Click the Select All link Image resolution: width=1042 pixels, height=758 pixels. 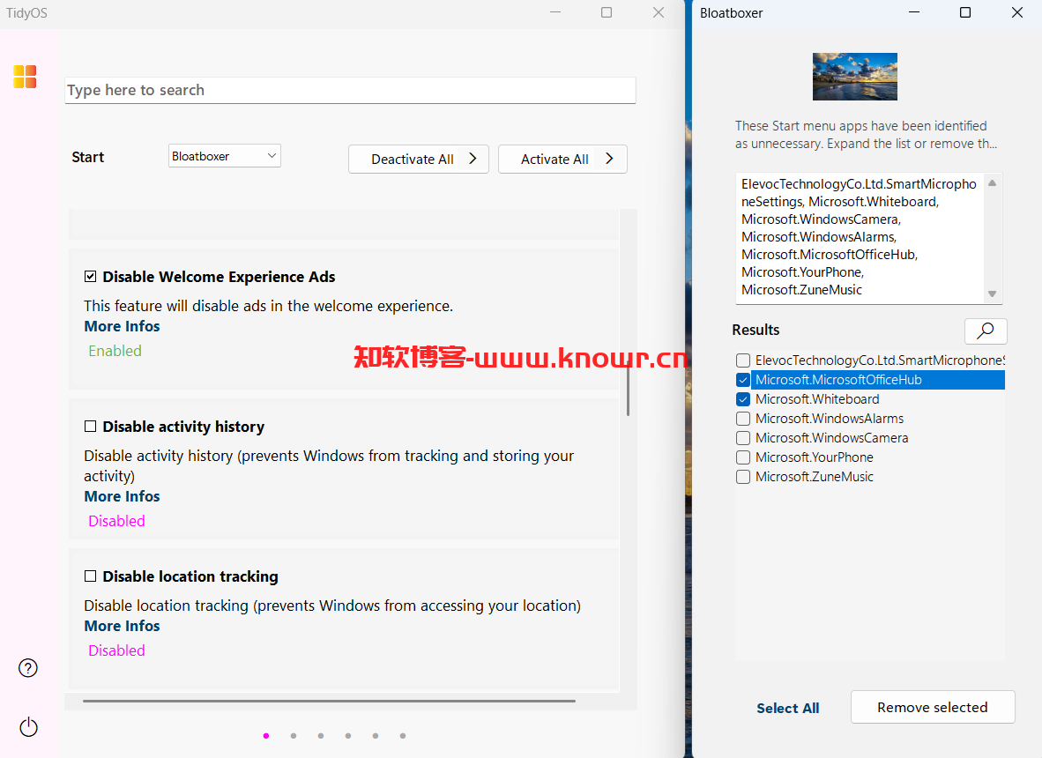pos(787,708)
